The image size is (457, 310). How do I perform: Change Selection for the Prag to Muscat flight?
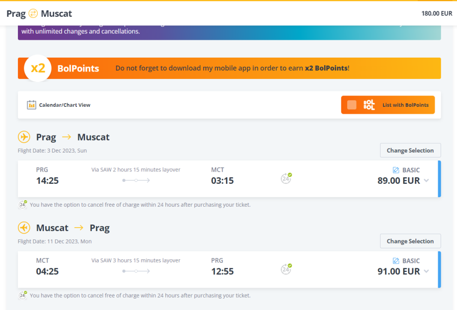[x=410, y=151]
